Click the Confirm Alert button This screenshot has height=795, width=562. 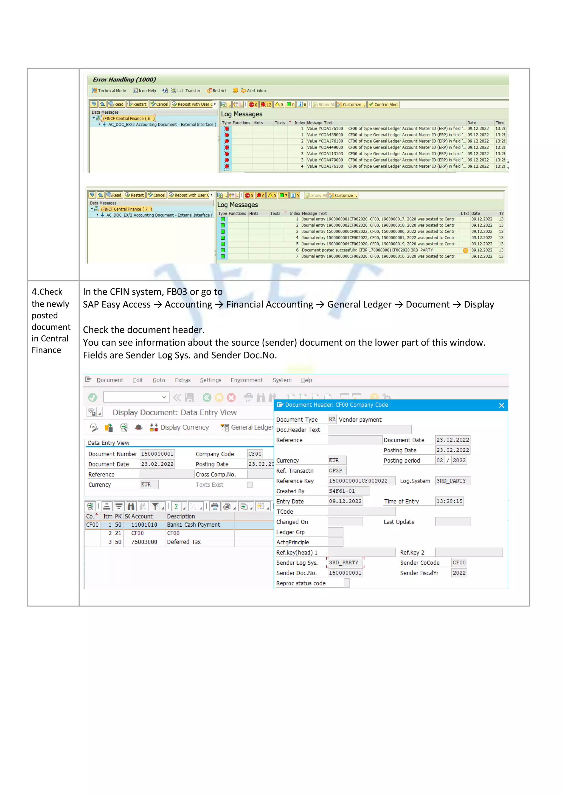tap(383, 105)
